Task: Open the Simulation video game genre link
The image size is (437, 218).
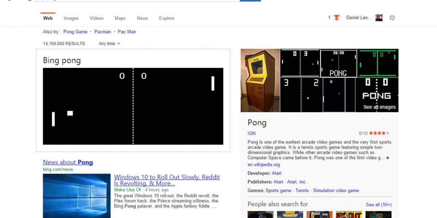Action: coord(336,190)
